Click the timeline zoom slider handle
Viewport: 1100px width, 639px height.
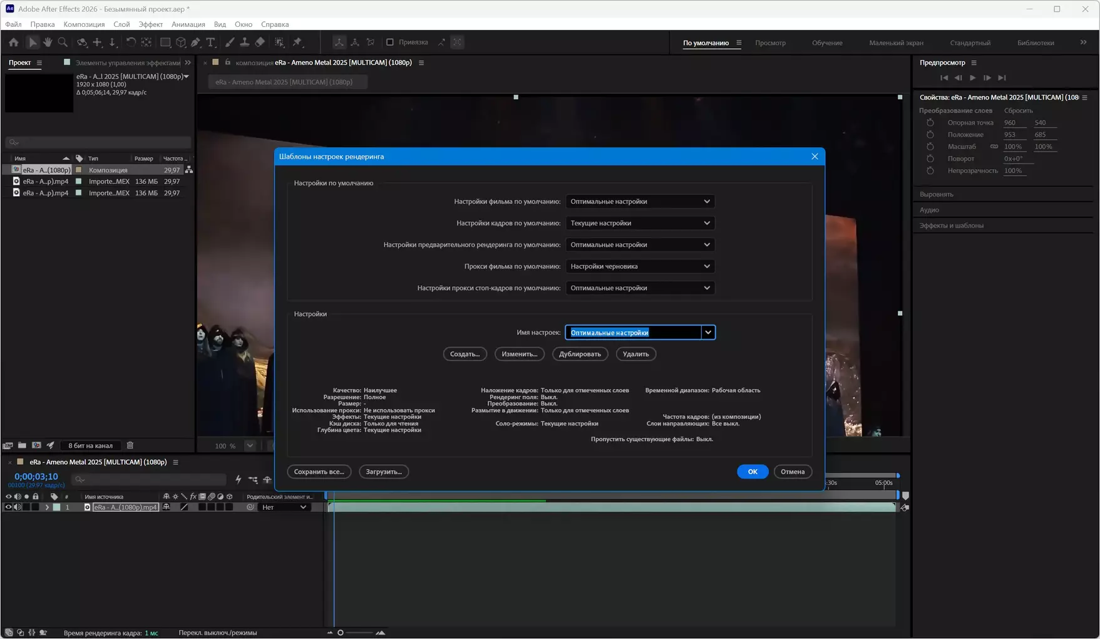(x=341, y=633)
